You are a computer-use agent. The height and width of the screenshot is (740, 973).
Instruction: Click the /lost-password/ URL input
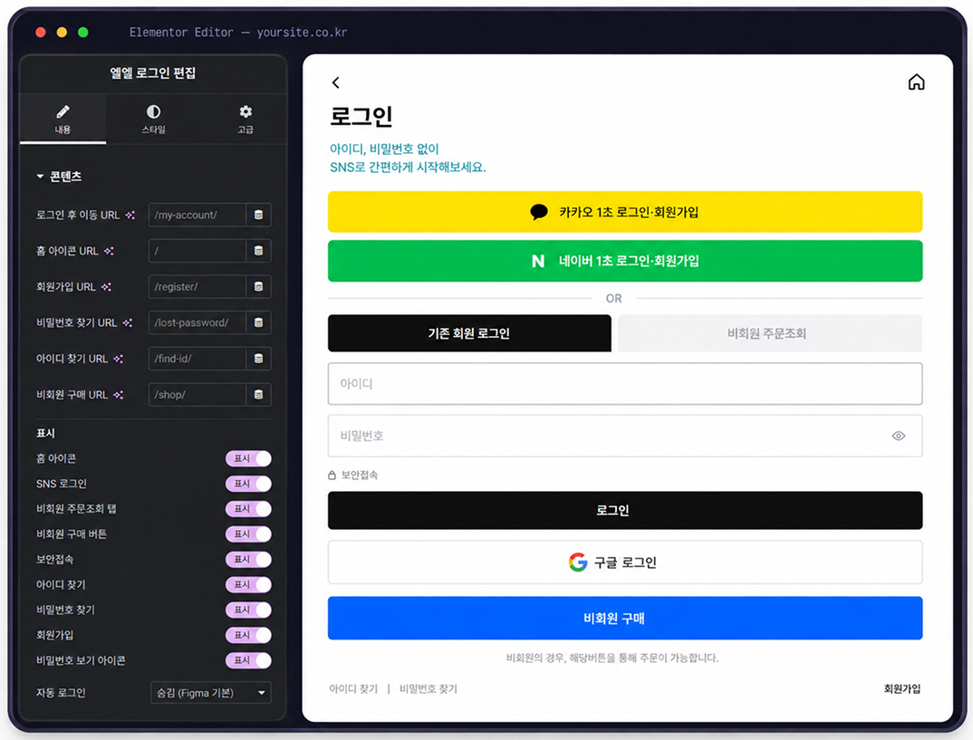[x=197, y=323]
